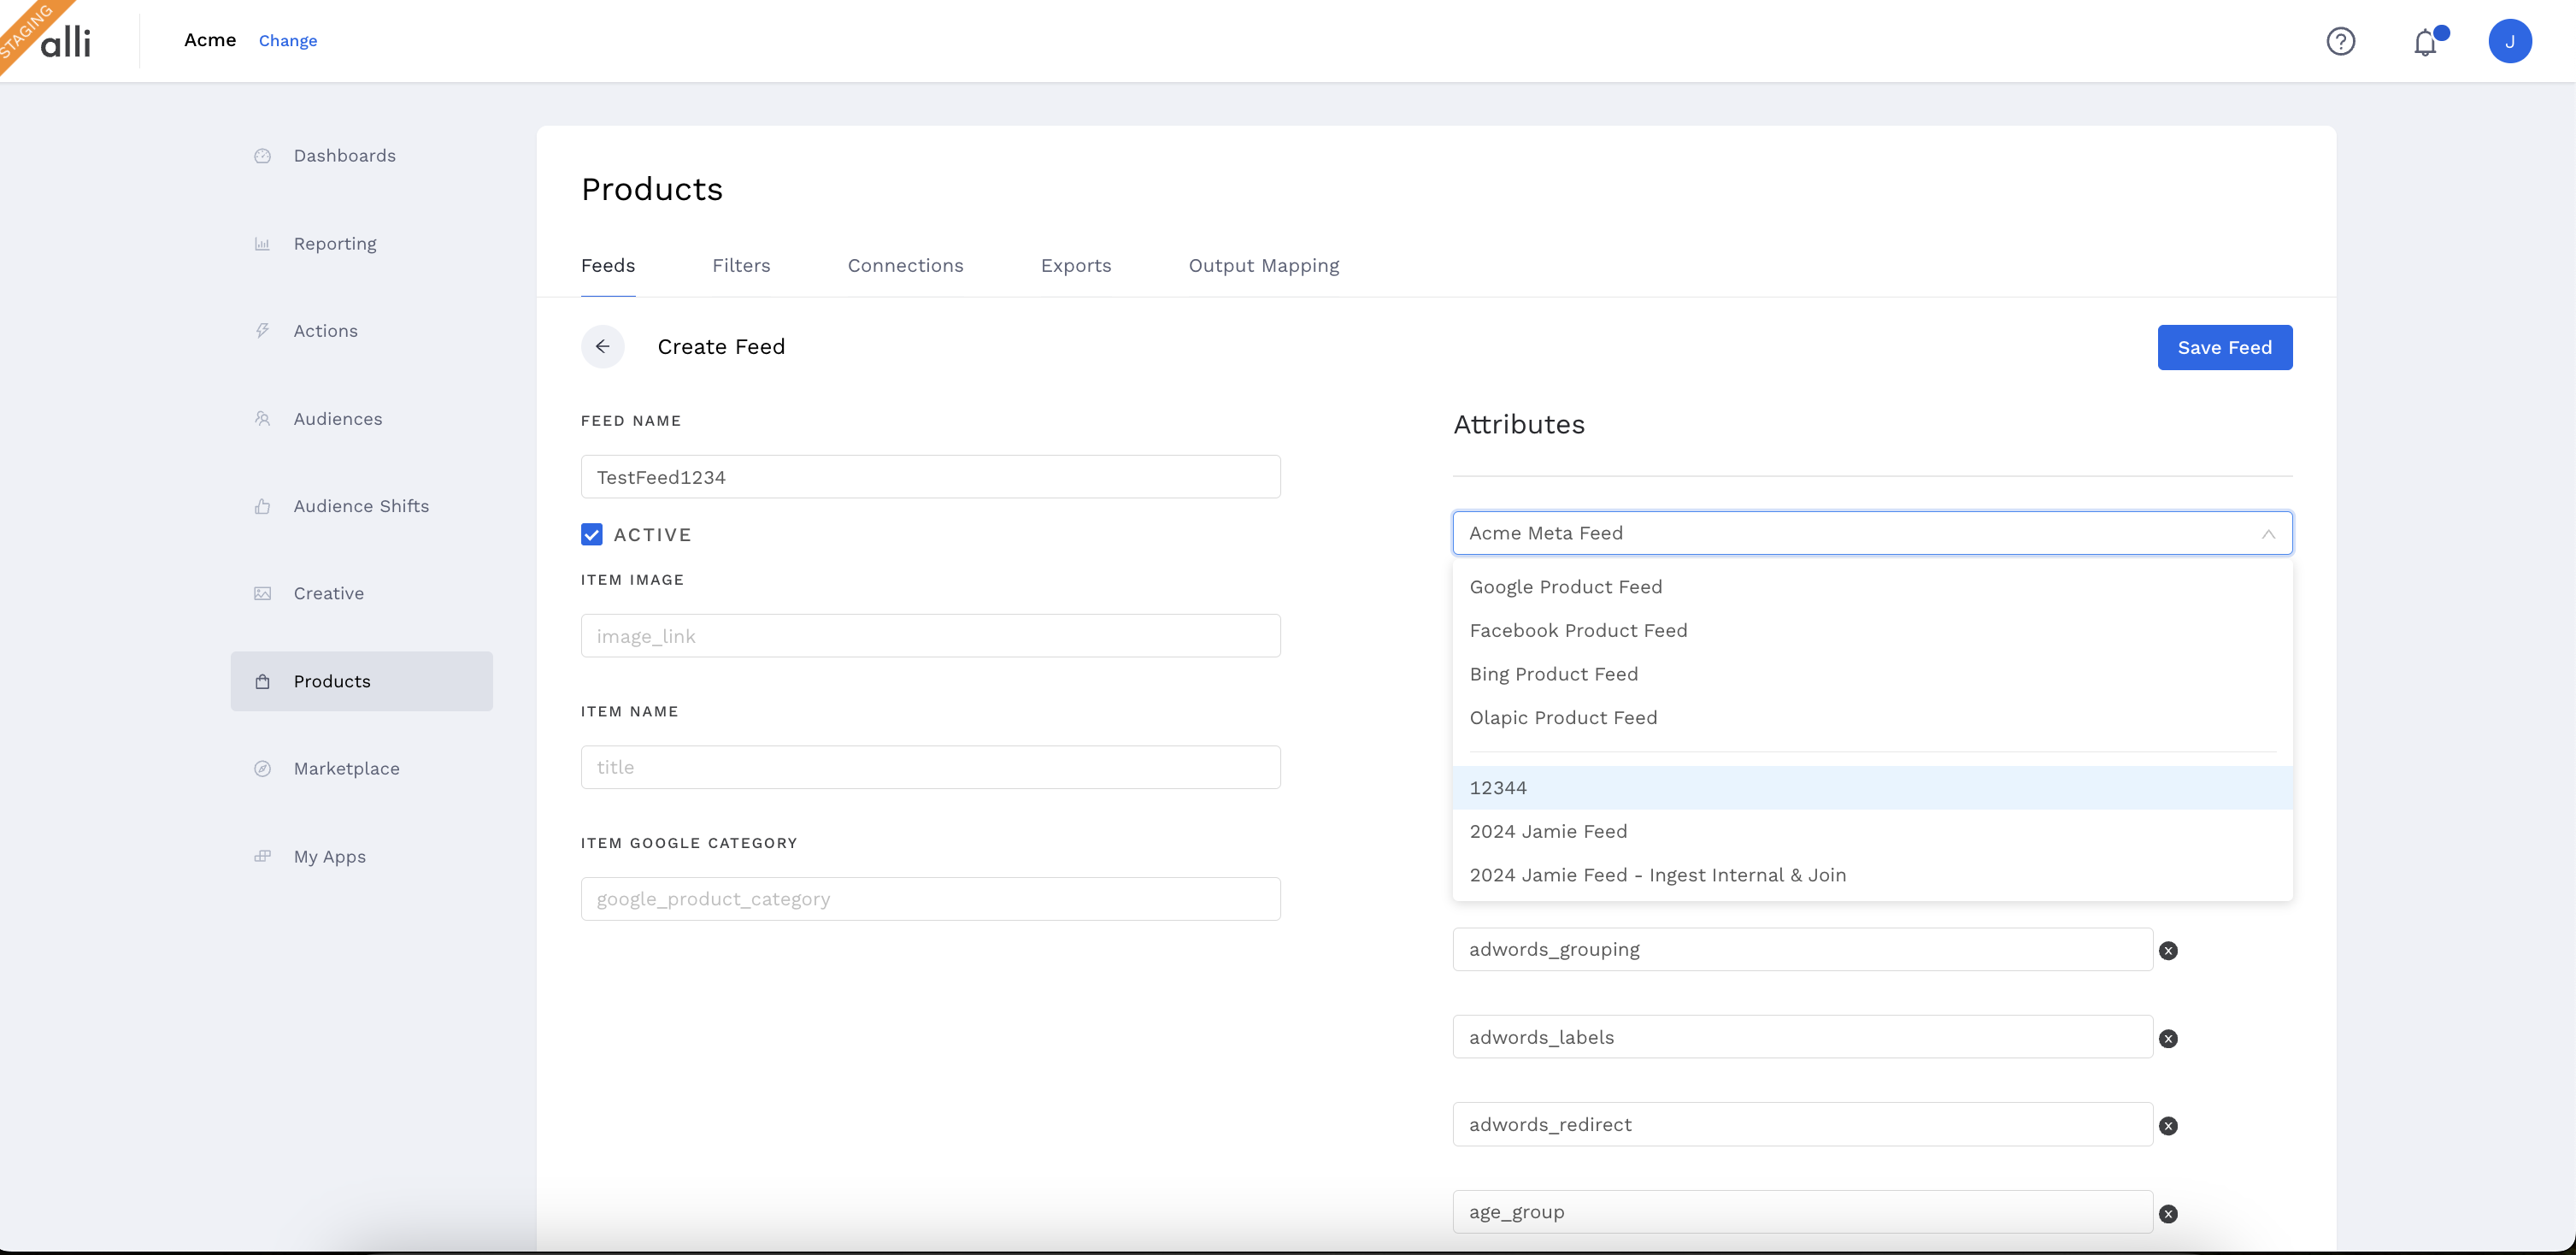This screenshot has height=1255, width=2576.
Task: Click the Audience Shifts thumbs-up icon
Action: [x=262, y=506]
